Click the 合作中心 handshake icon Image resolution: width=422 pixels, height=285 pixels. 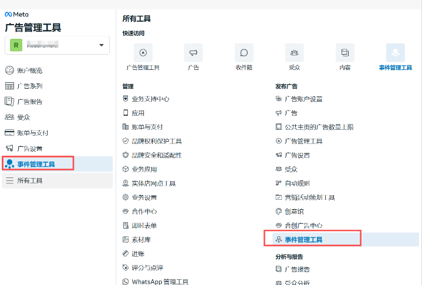[x=126, y=212]
